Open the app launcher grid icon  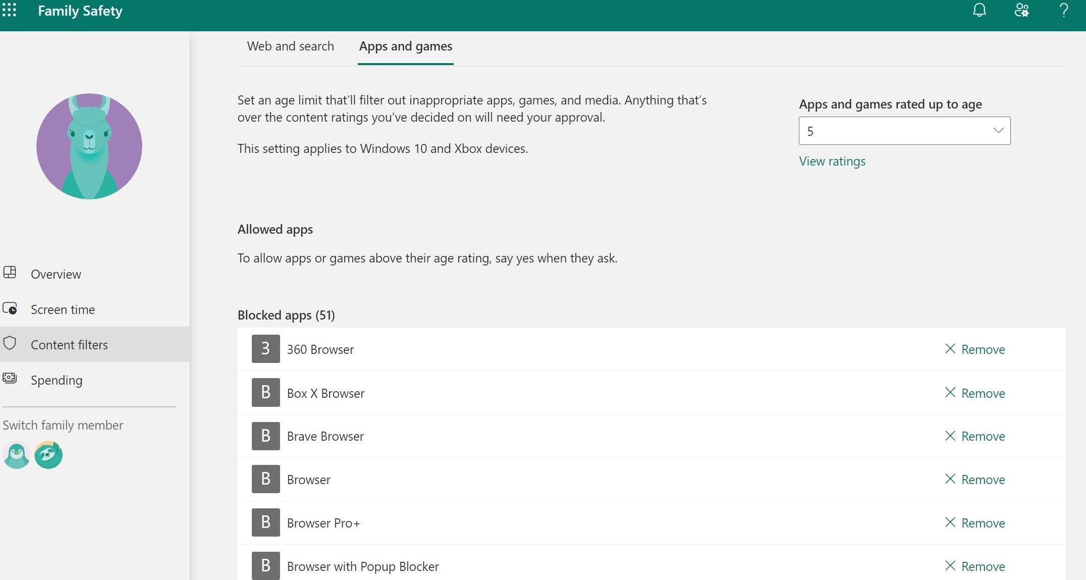click(9, 10)
